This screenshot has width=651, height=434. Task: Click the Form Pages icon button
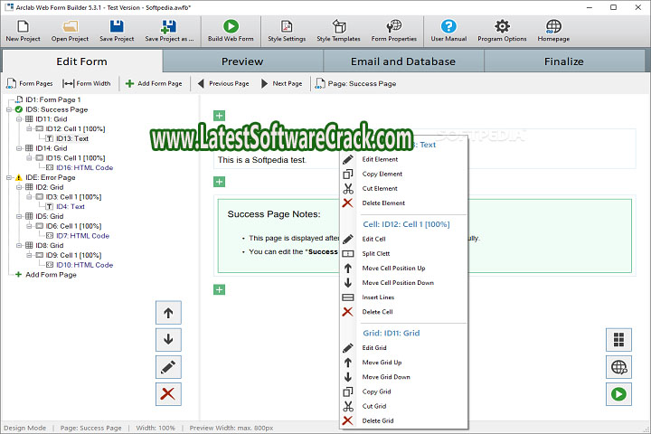tap(30, 83)
